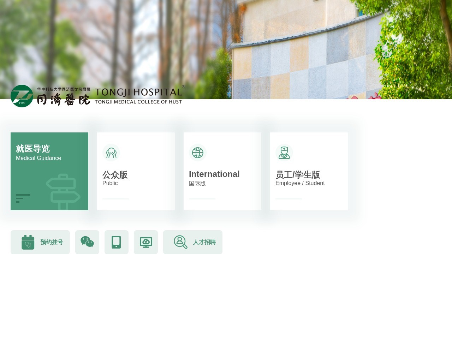The image size is (452, 339).
Task: Click the Public version people icon
Action: tap(111, 153)
